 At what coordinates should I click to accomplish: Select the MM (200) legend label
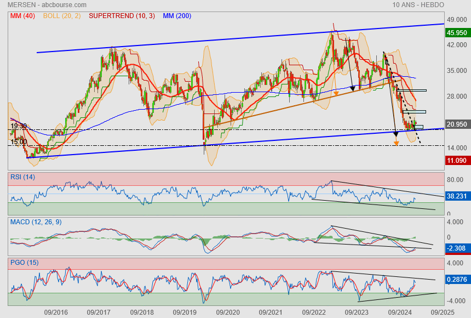176,16
